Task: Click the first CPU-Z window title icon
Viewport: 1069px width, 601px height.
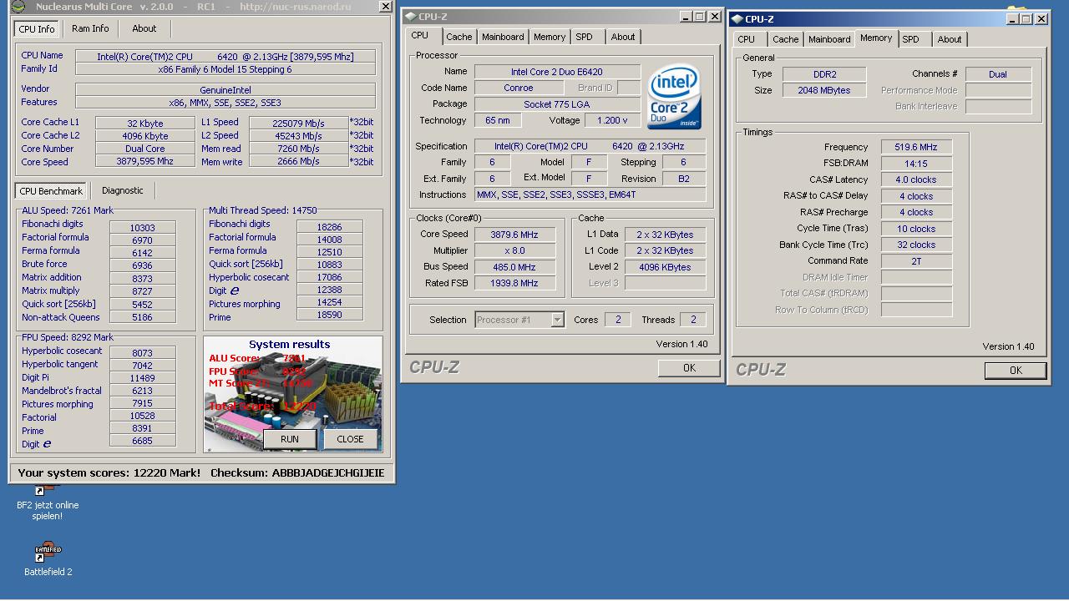Action: tap(411, 16)
